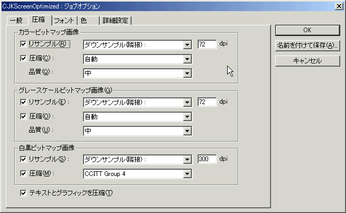Toggle grayscale 圧縮(O) checkbox
Image resolution: width=346 pixels, height=213 pixels.
point(23,116)
